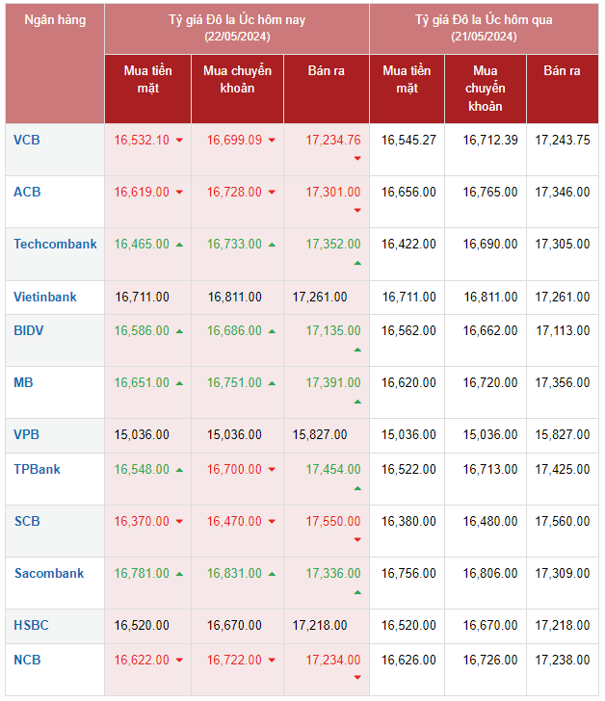Select today's "Mua tiền mặt" column header

click(x=147, y=79)
